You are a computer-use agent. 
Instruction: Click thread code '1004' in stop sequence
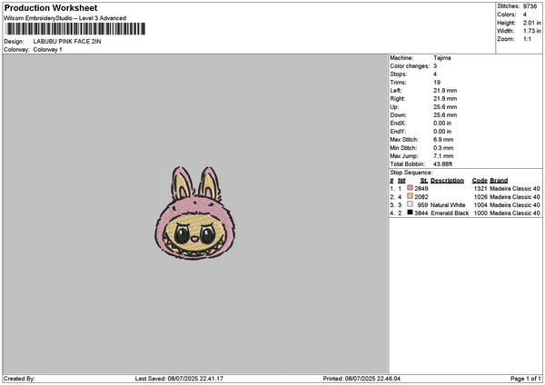click(x=481, y=205)
